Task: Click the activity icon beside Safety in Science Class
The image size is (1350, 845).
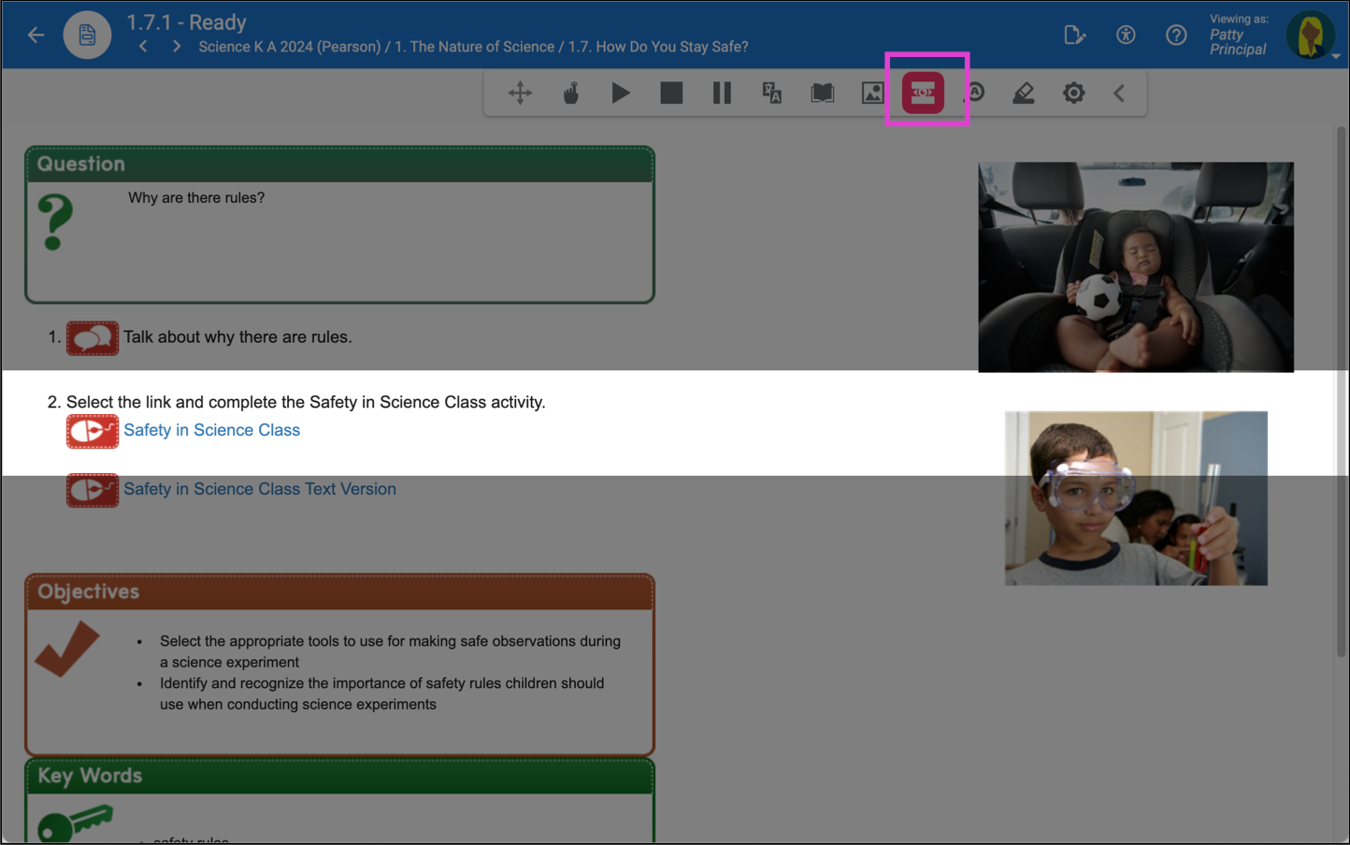Action: coord(93,431)
